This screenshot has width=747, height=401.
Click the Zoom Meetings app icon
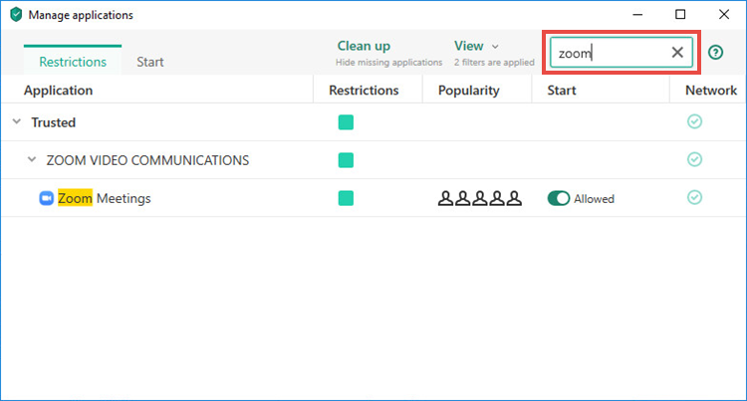tap(46, 198)
